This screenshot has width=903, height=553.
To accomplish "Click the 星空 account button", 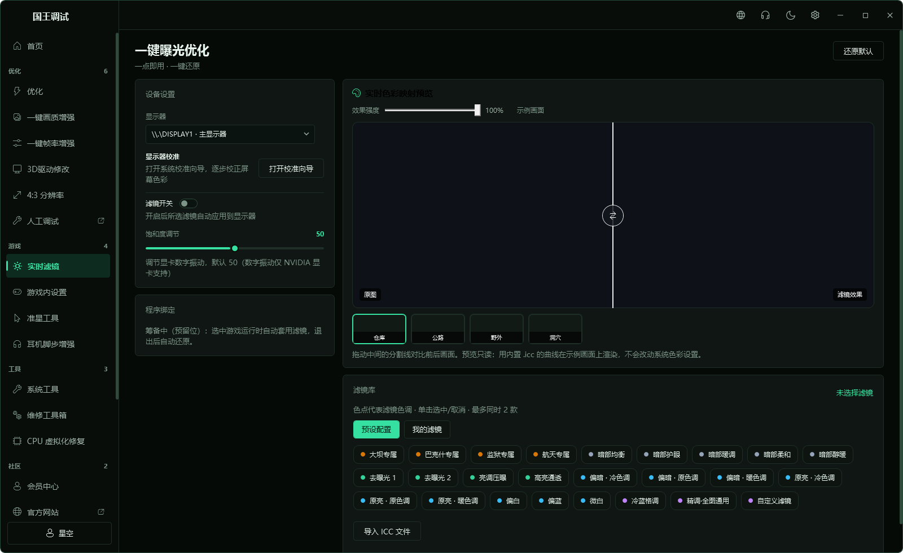I will (x=59, y=533).
